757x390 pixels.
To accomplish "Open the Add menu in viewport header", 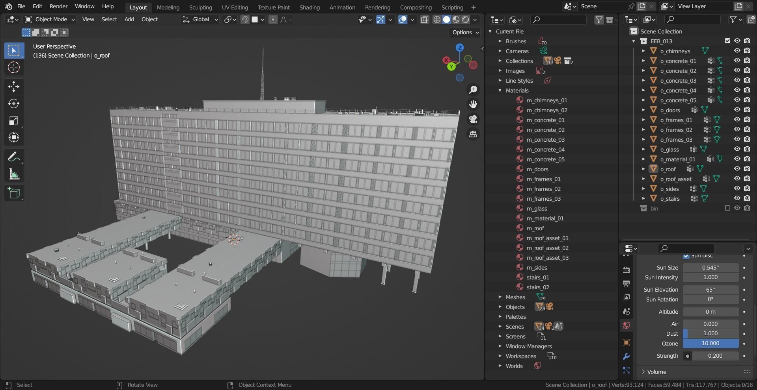I will pos(129,19).
